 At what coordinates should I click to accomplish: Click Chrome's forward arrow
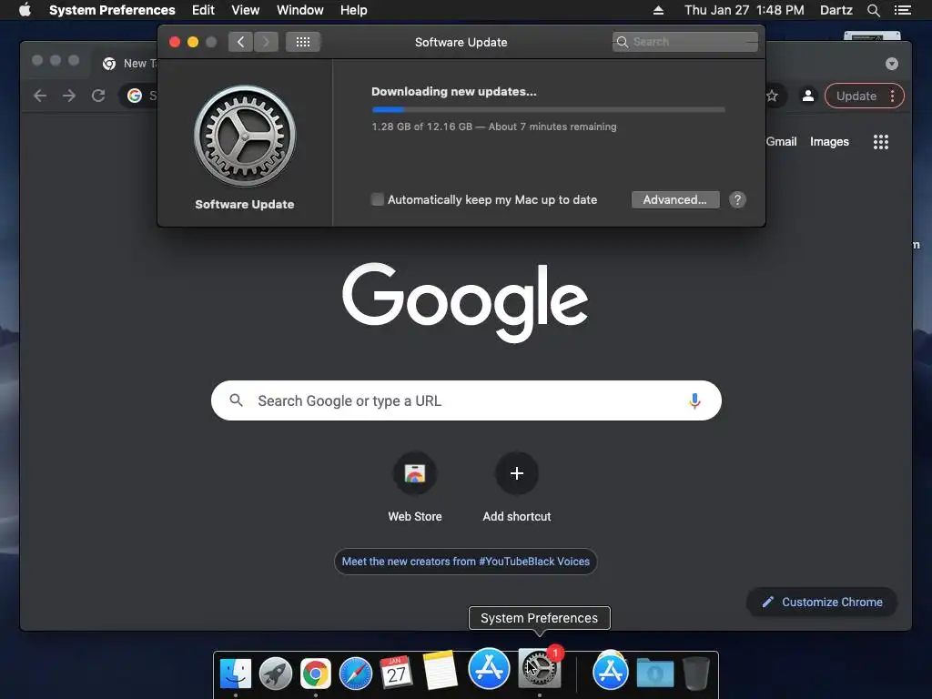[x=69, y=96]
